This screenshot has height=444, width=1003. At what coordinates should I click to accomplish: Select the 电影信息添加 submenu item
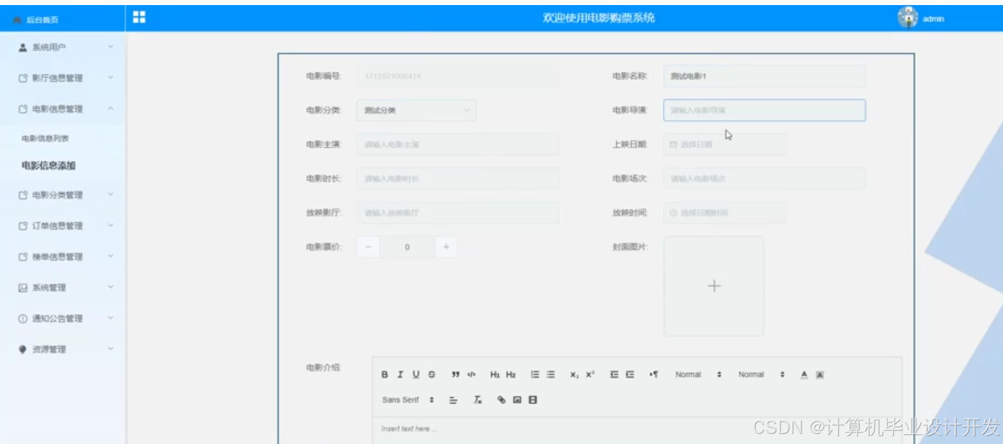[x=49, y=165]
